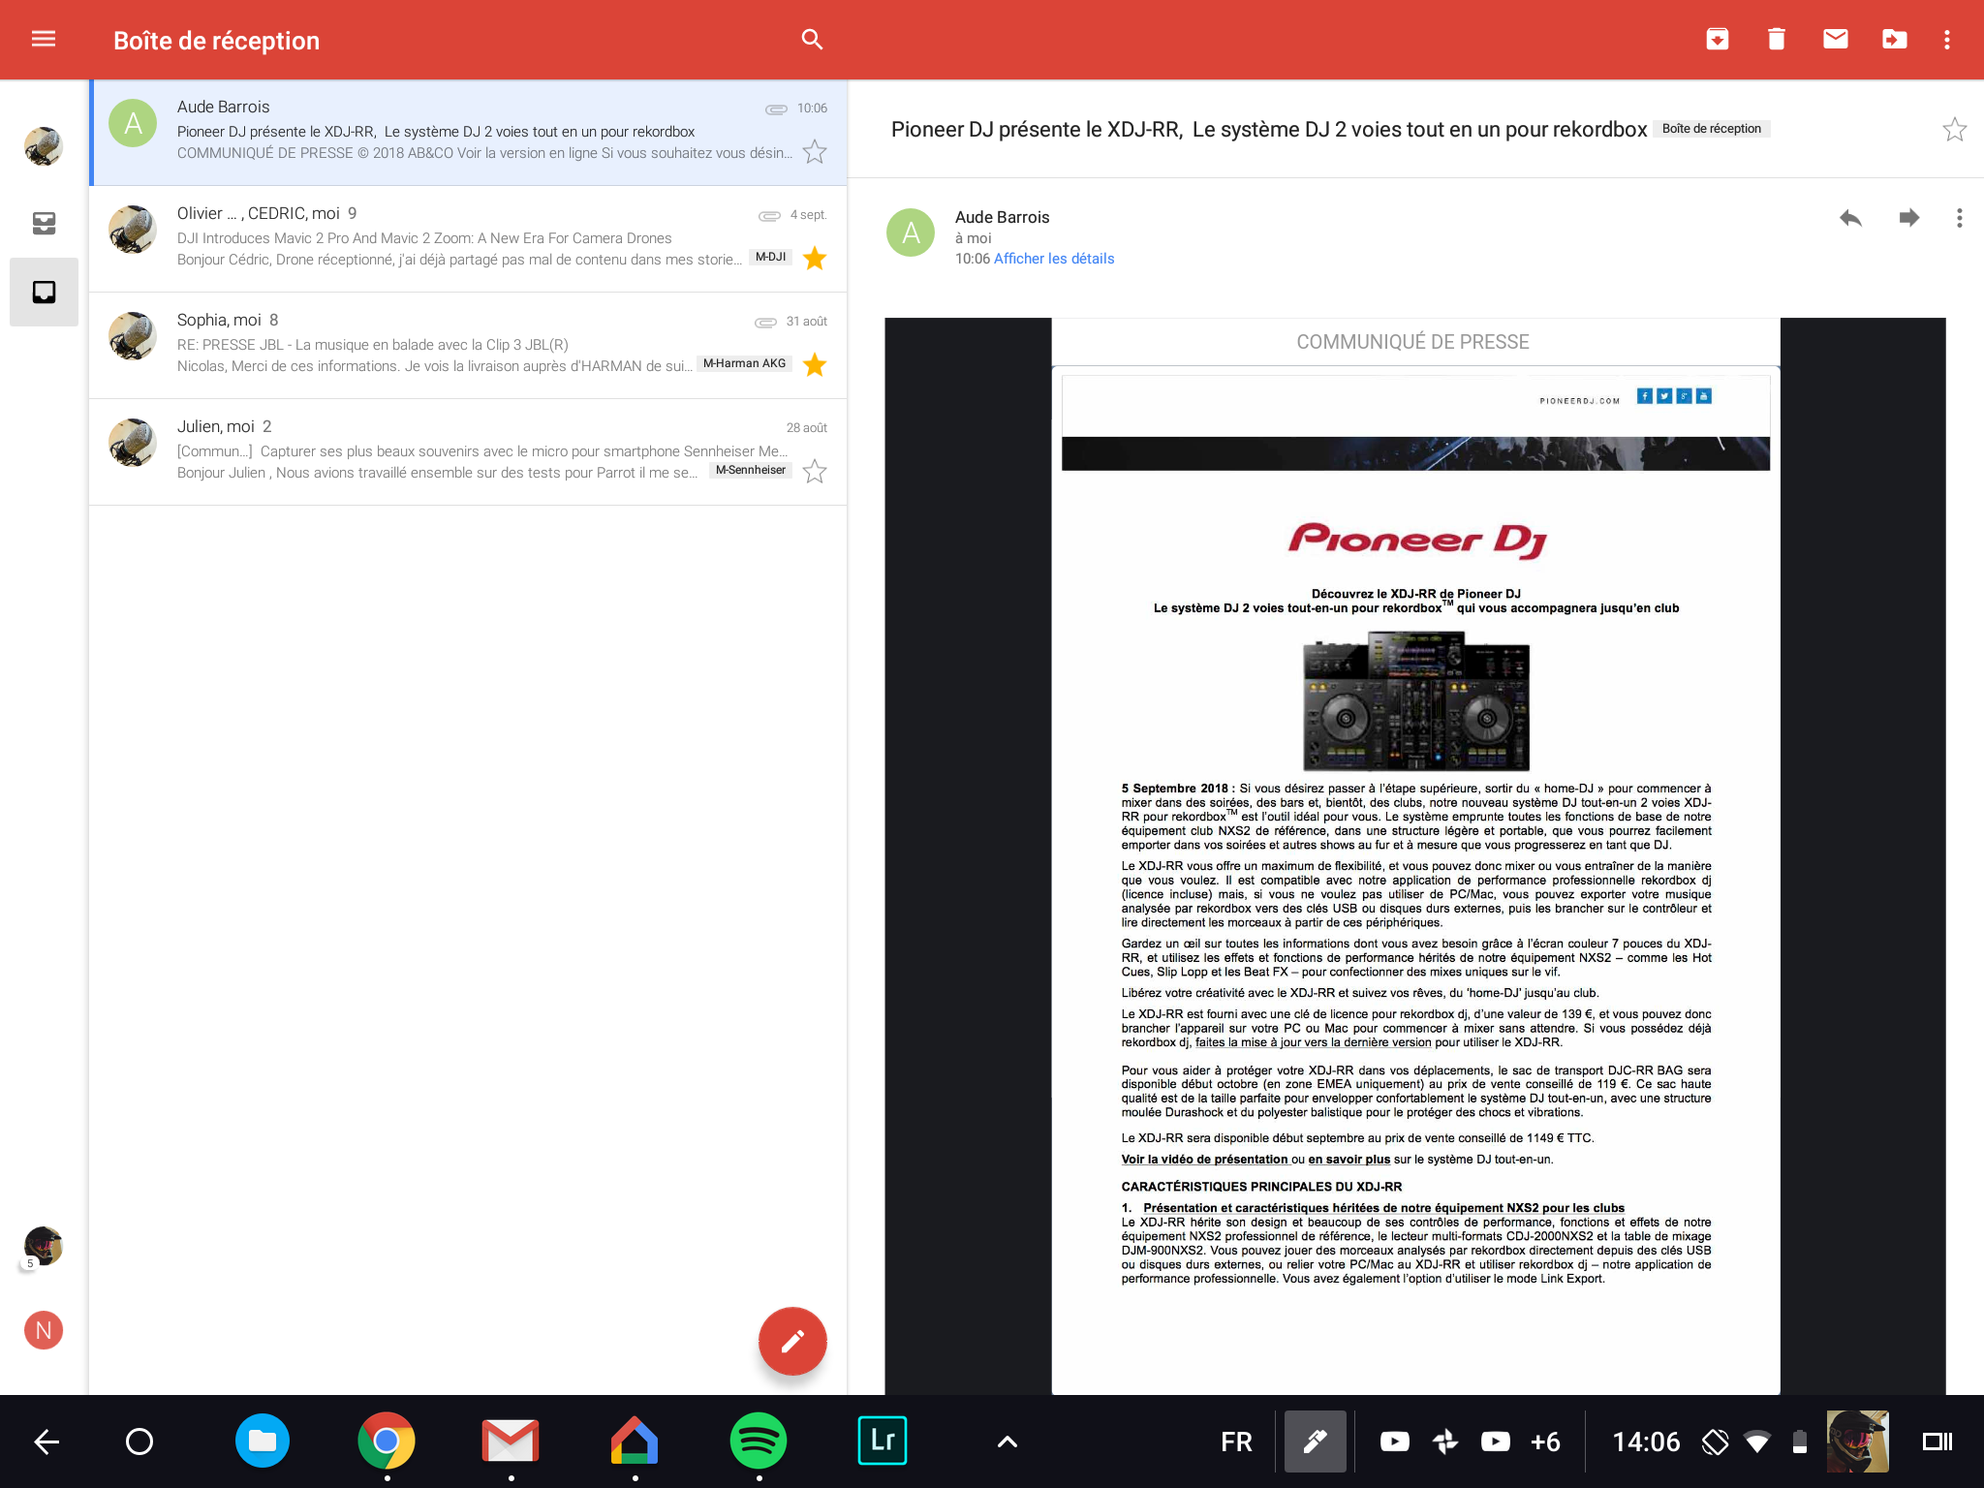Click the Facebook icon in newsletter header
The height and width of the screenshot is (1488, 1984).
tap(1644, 395)
